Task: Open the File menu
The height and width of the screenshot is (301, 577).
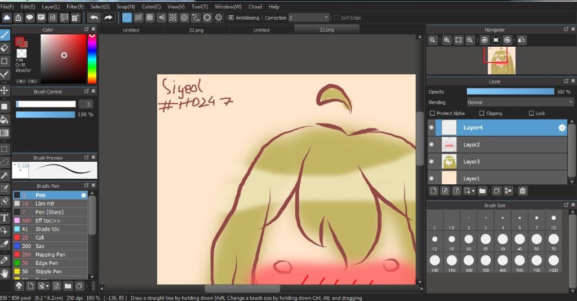Action: (x=7, y=7)
